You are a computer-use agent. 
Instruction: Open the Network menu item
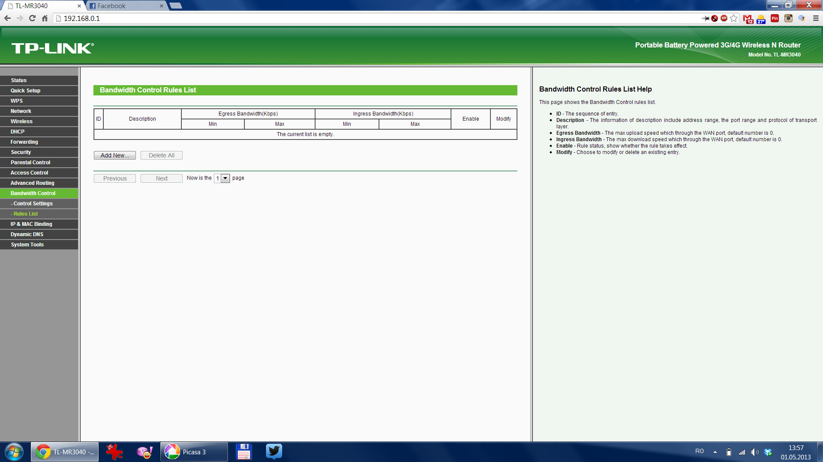tap(39, 111)
